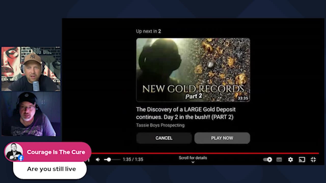Toggle the autoplay switch
Viewport: 326px width, 183px height.
pyautogui.click(x=267, y=159)
